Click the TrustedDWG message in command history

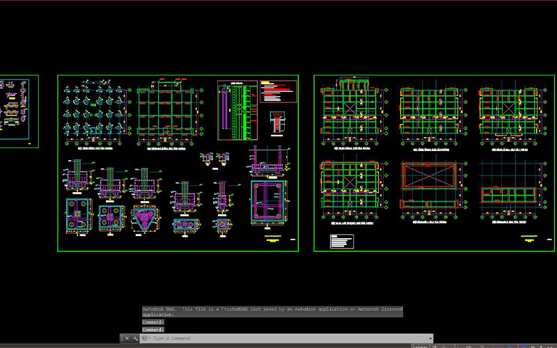click(272, 310)
